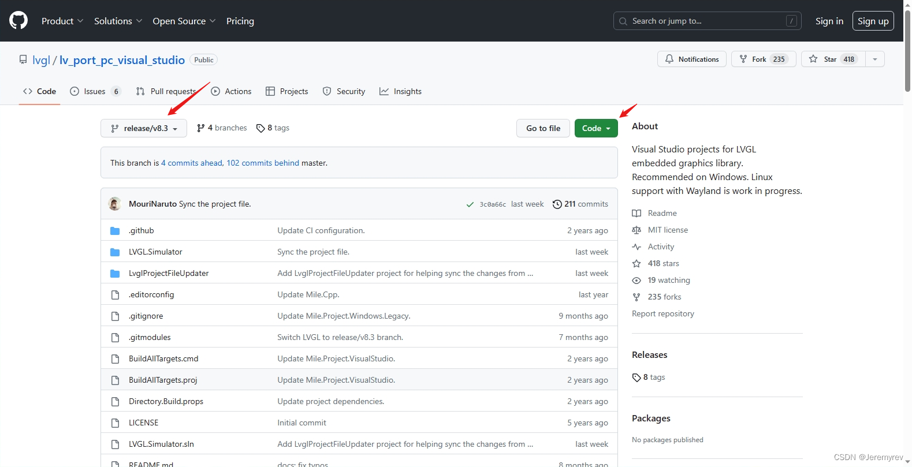912x467 pixels.
Task: Select the Code tab
Action: (x=40, y=91)
